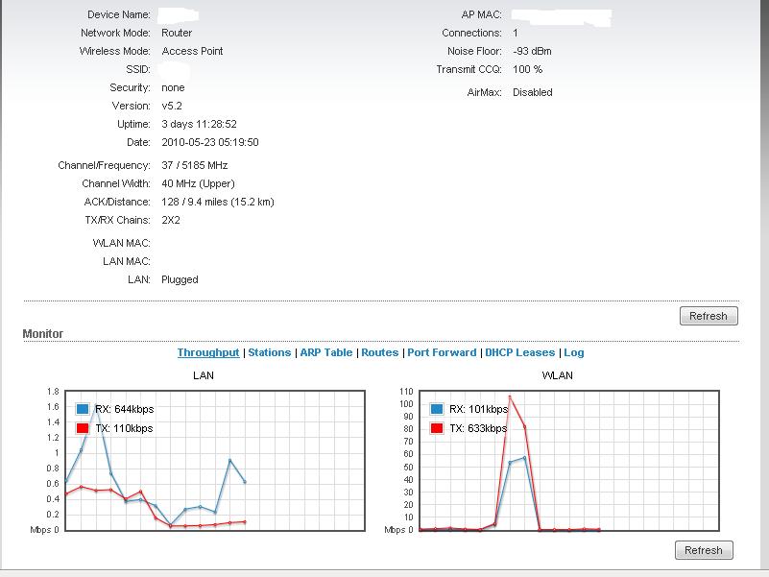Screen dimensions: 769x577
Task: Open the Port Forward view
Action: point(442,352)
